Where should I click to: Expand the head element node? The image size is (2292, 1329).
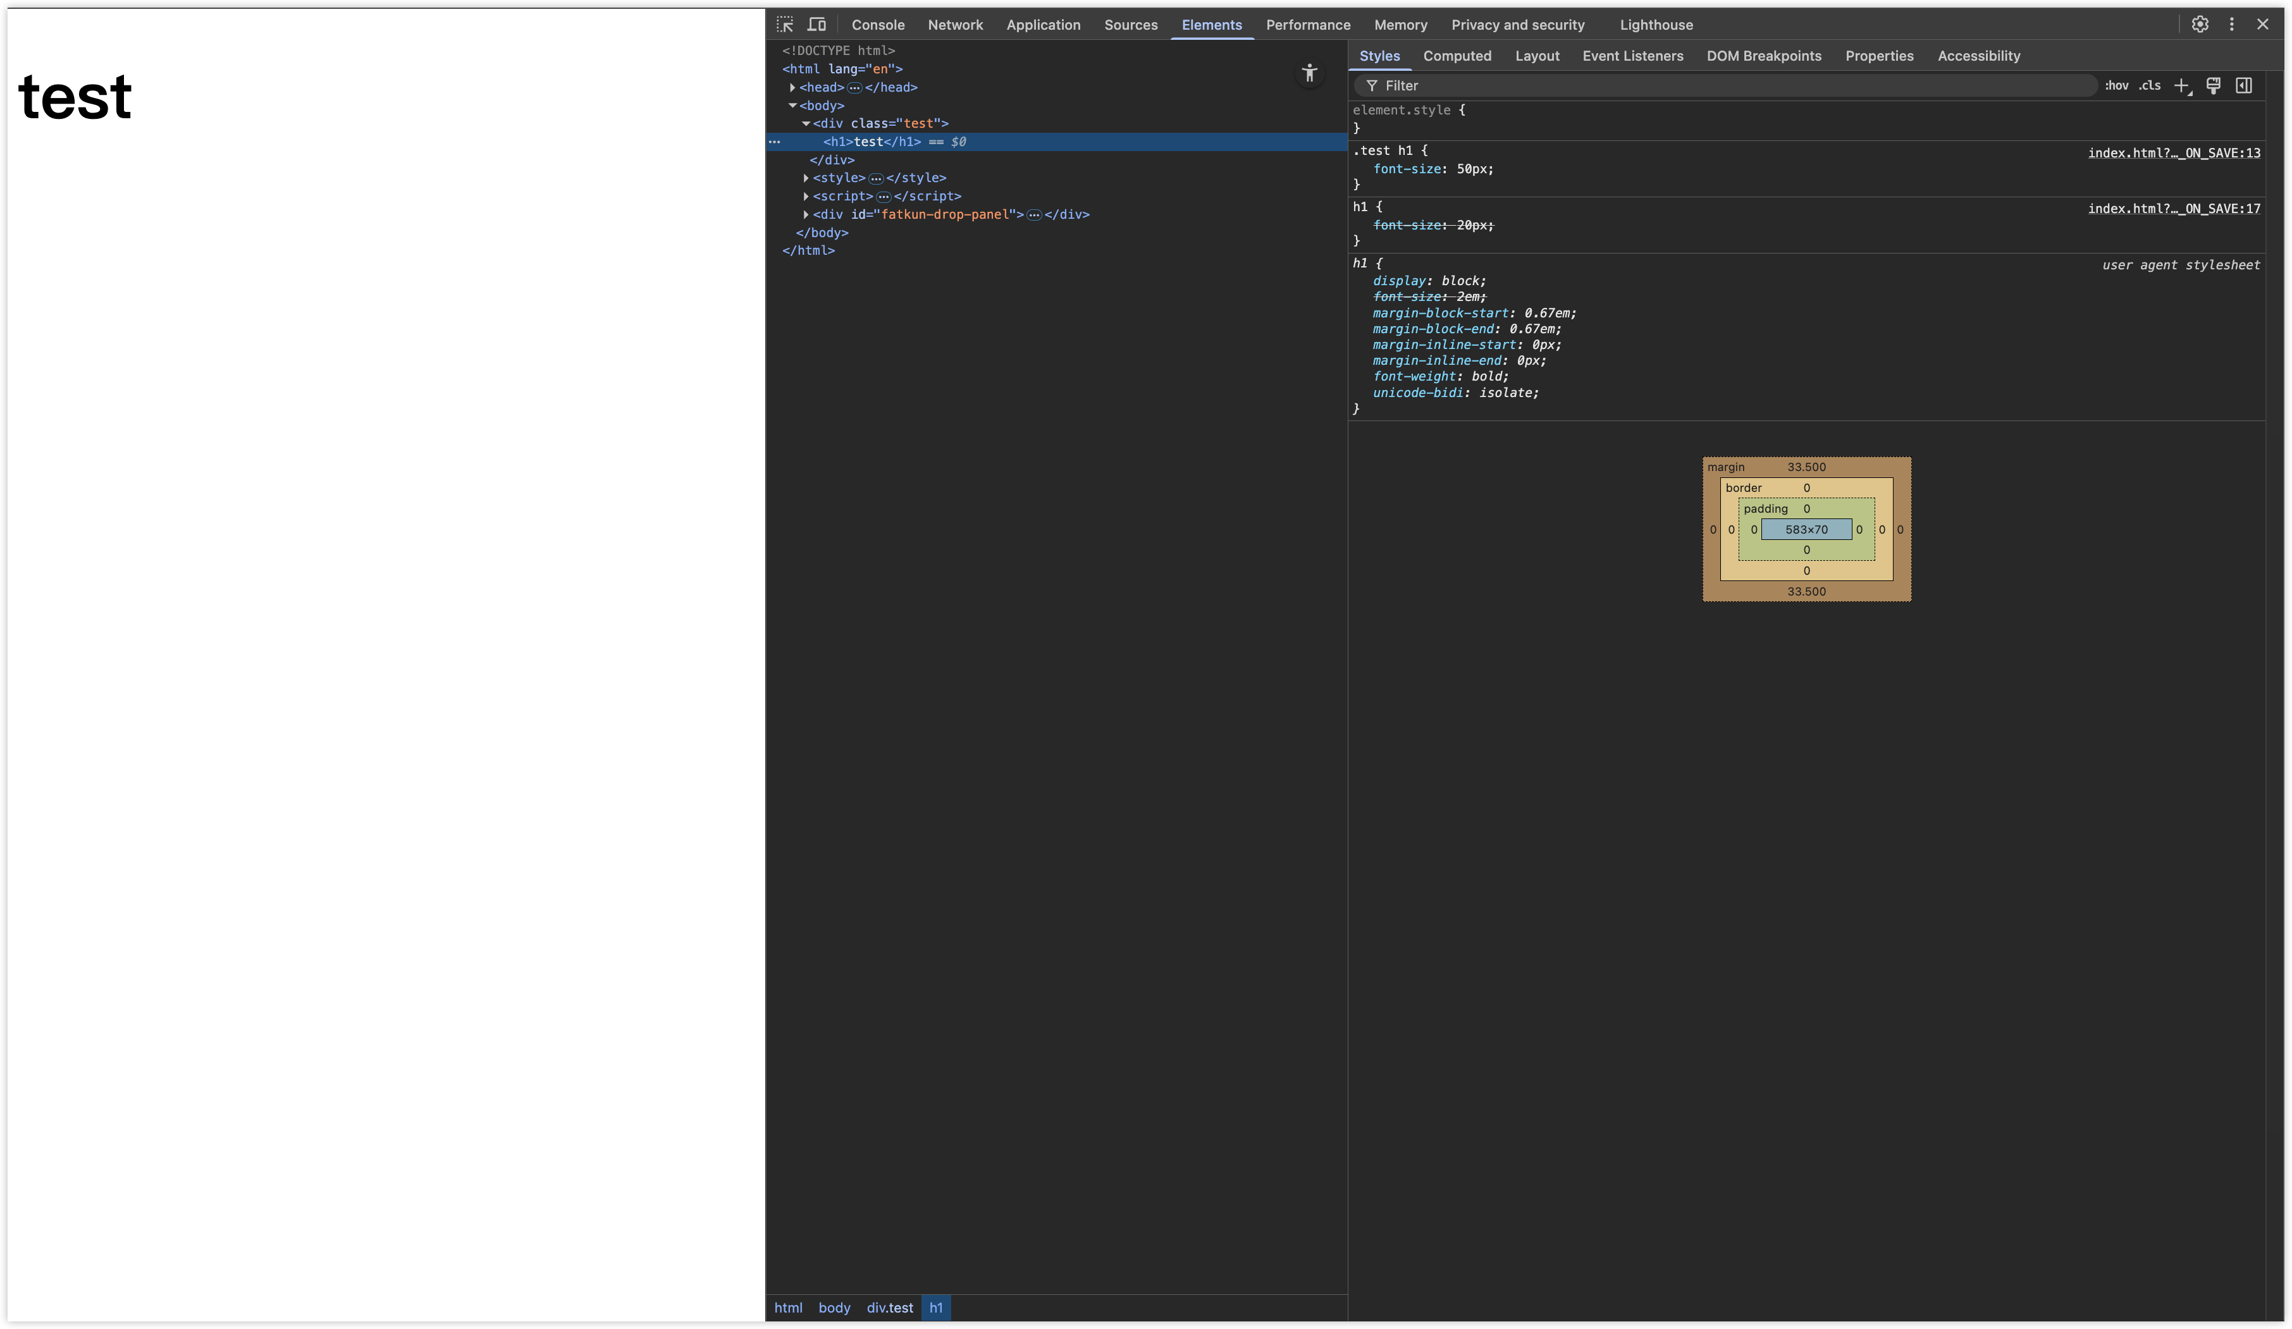tap(792, 87)
